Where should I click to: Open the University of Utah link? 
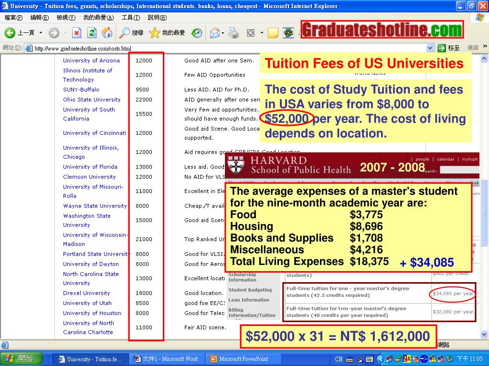[87, 303]
